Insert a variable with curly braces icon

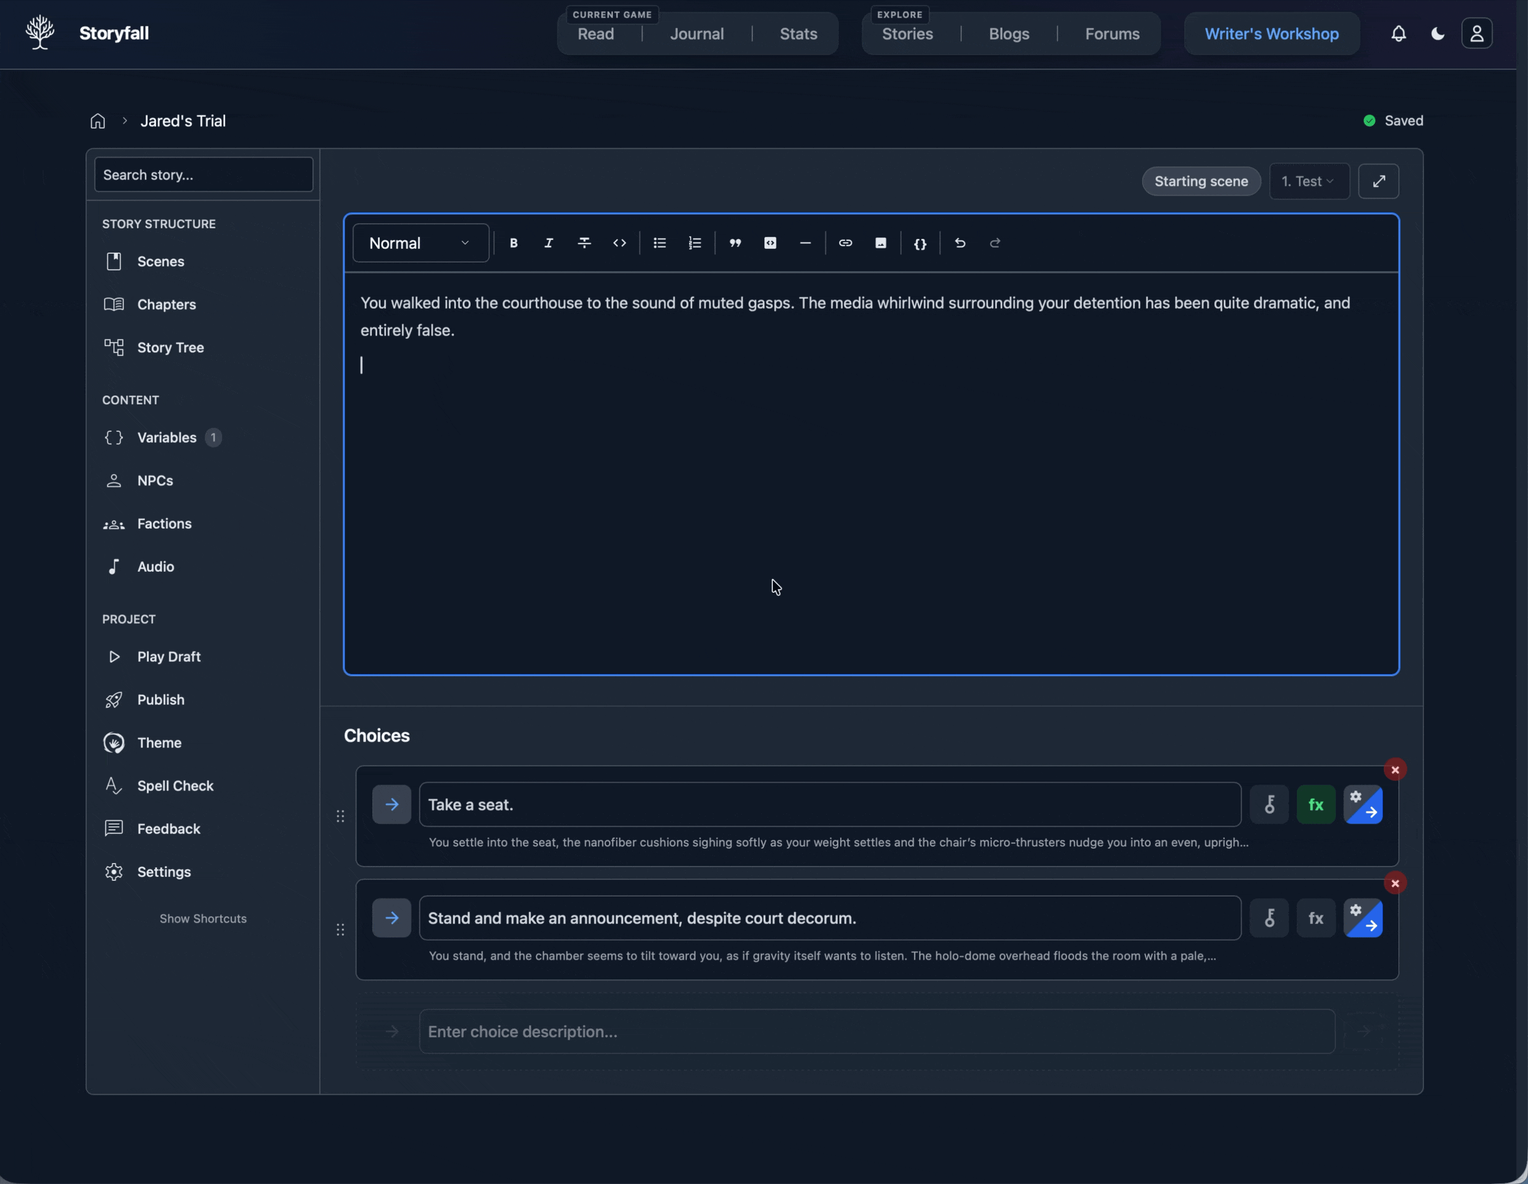(x=920, y=243)
